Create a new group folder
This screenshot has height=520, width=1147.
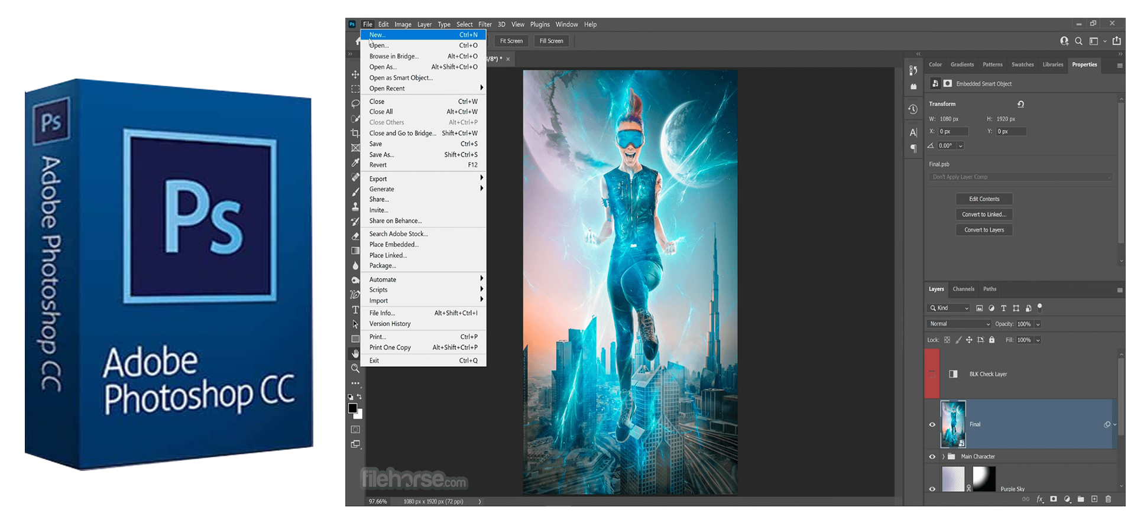click(x=1081, y=499)
